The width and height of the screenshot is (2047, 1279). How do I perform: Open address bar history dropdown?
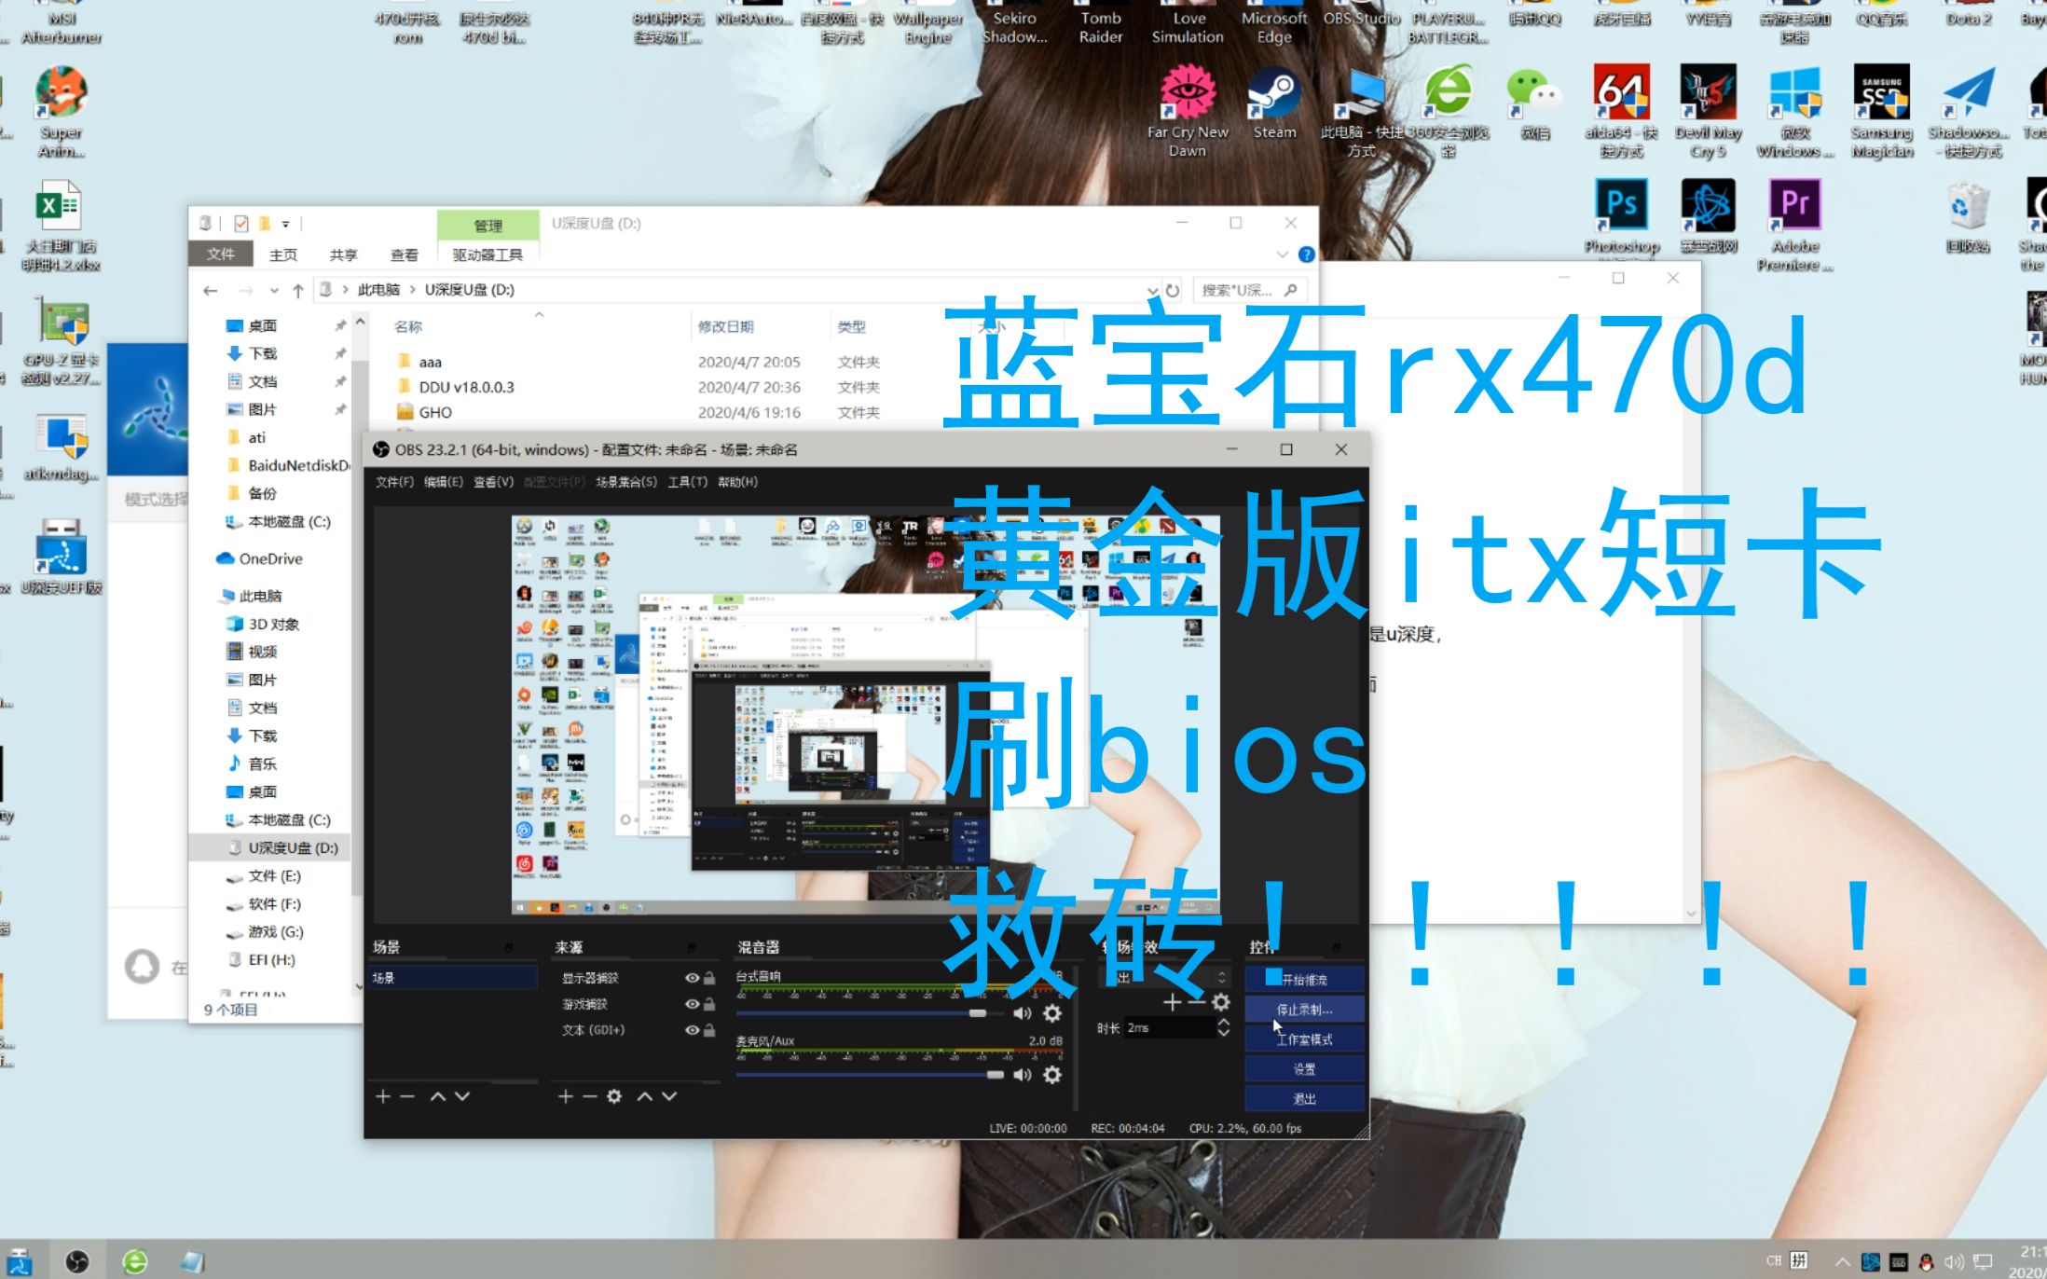pos(1153,291)
